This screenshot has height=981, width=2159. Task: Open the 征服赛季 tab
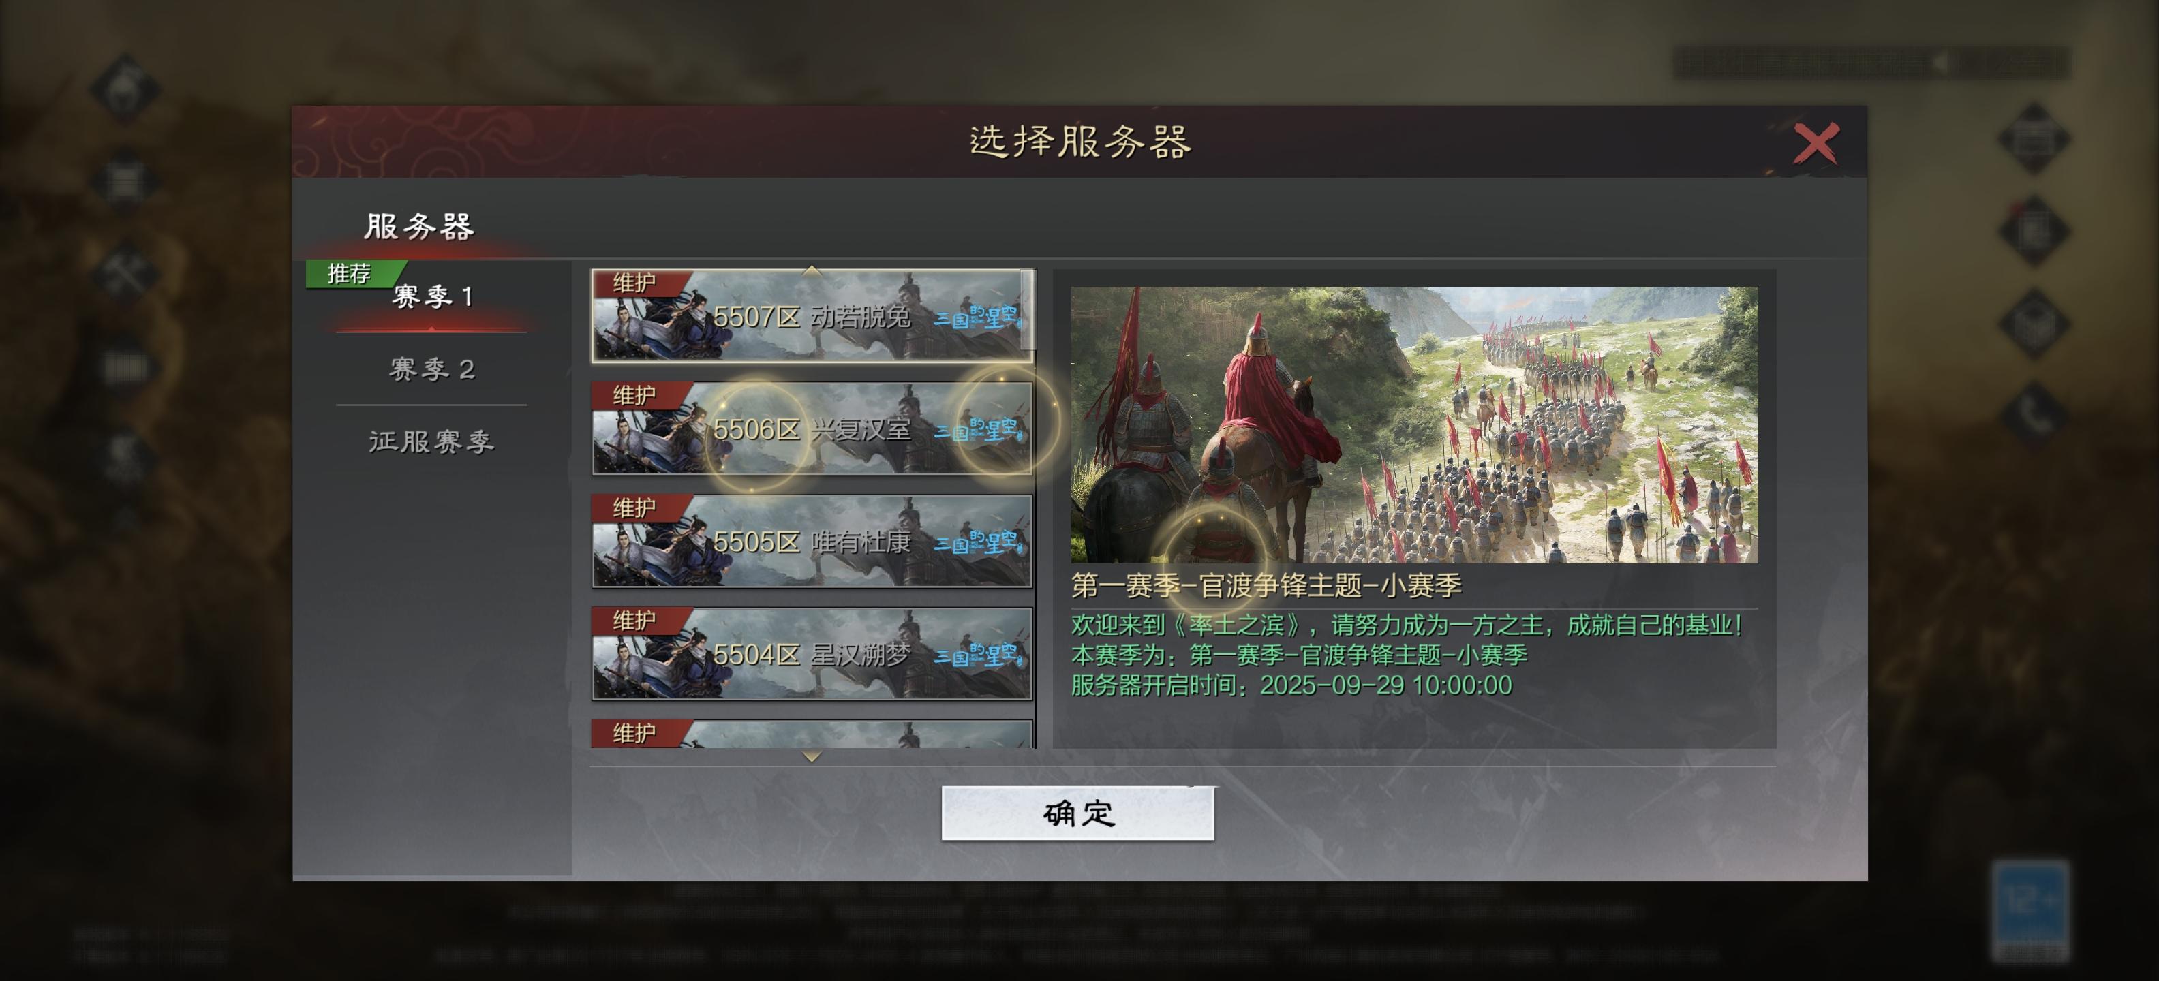pos(433,441)
